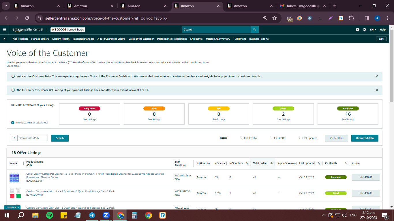Click Edit in the navigation bar

coord(381,39)
